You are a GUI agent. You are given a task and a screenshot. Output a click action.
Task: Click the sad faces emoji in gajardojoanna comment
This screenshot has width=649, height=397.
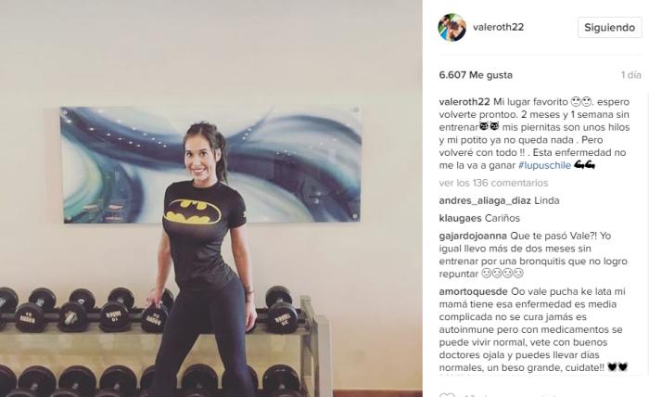[x=503, y=274]
